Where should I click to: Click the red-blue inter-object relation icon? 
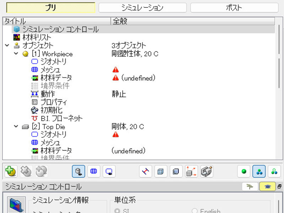pos(146,171)
